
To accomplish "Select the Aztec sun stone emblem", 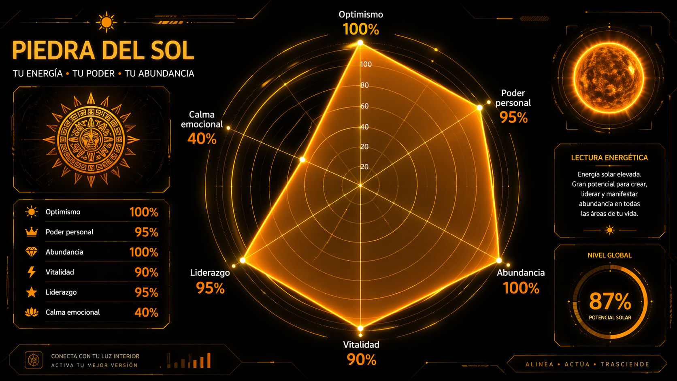I will click(91, 140).
